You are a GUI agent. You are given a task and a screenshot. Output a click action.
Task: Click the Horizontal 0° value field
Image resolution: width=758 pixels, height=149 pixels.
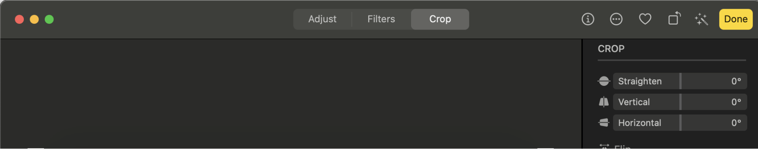[736, 123]
